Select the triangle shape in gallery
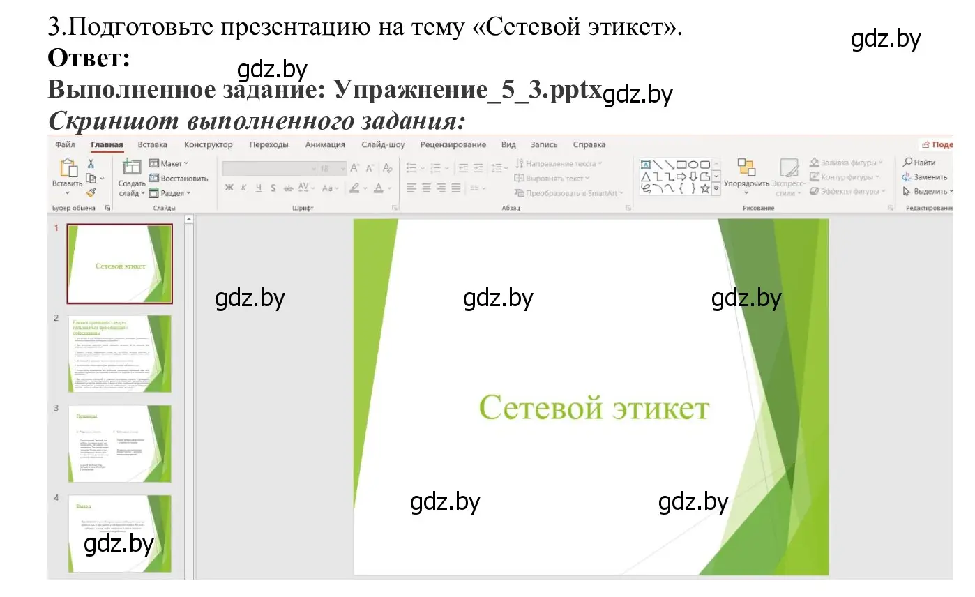 646,176
